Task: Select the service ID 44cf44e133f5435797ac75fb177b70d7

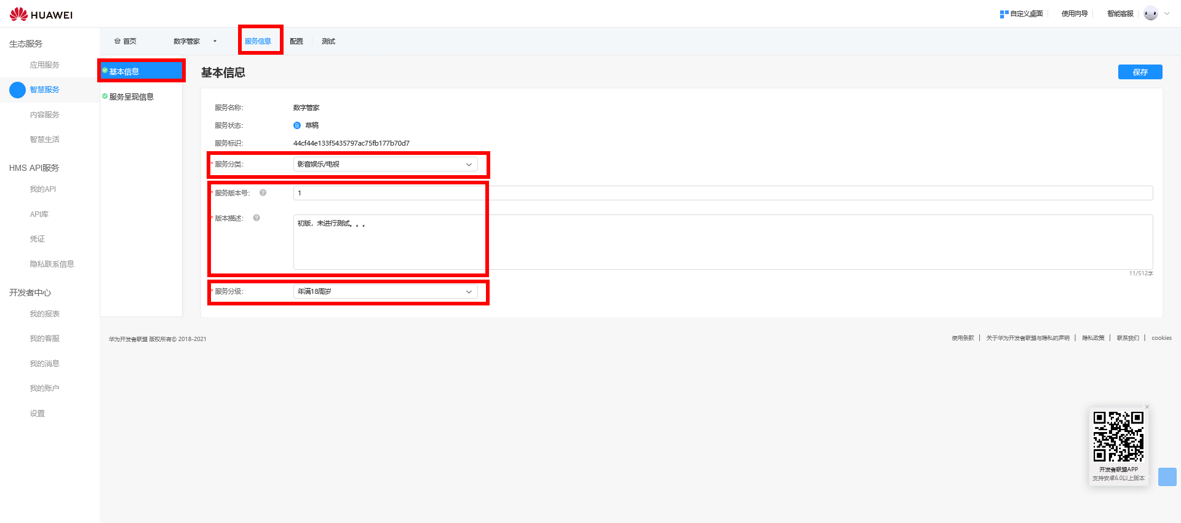Action: point(351,143)
